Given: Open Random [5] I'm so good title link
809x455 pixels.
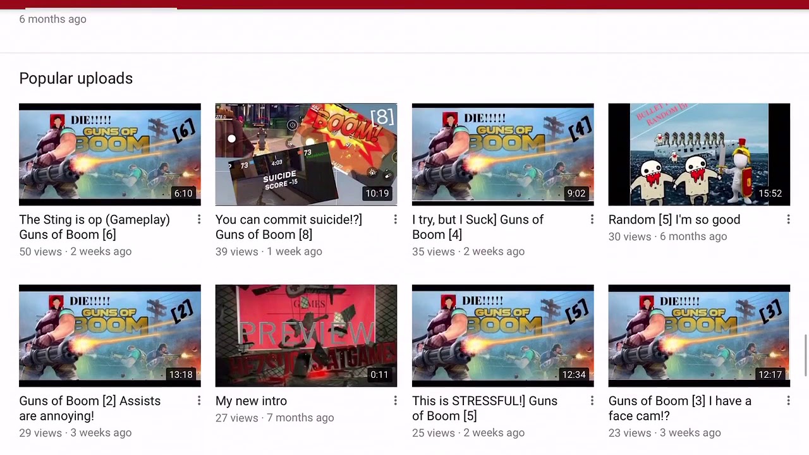Looking at the screenshot, I should point(674,219).
